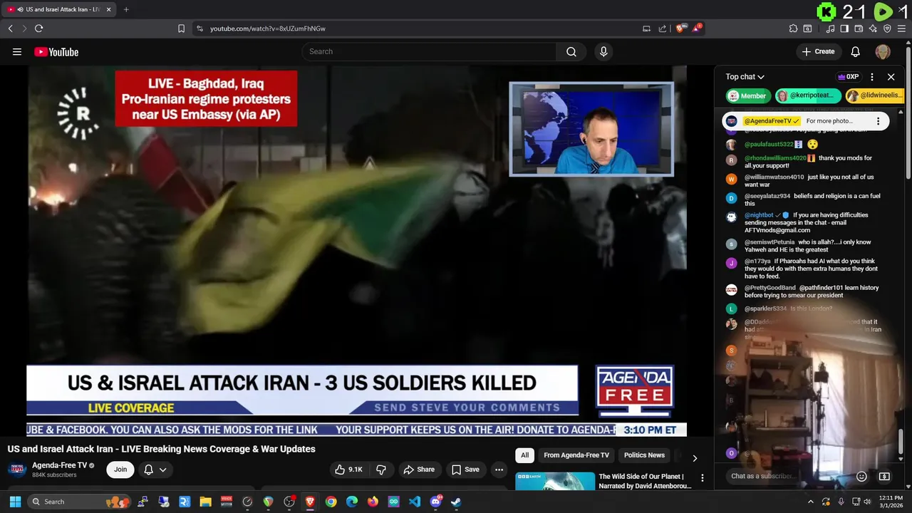Screen dimensions: 912x513
Task: Click the Chat as a subscriber field
Action: (x=789, y=476)
